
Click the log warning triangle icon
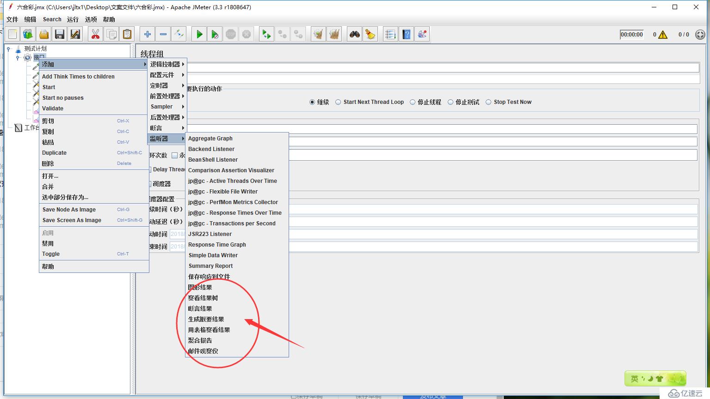point(663,35)
